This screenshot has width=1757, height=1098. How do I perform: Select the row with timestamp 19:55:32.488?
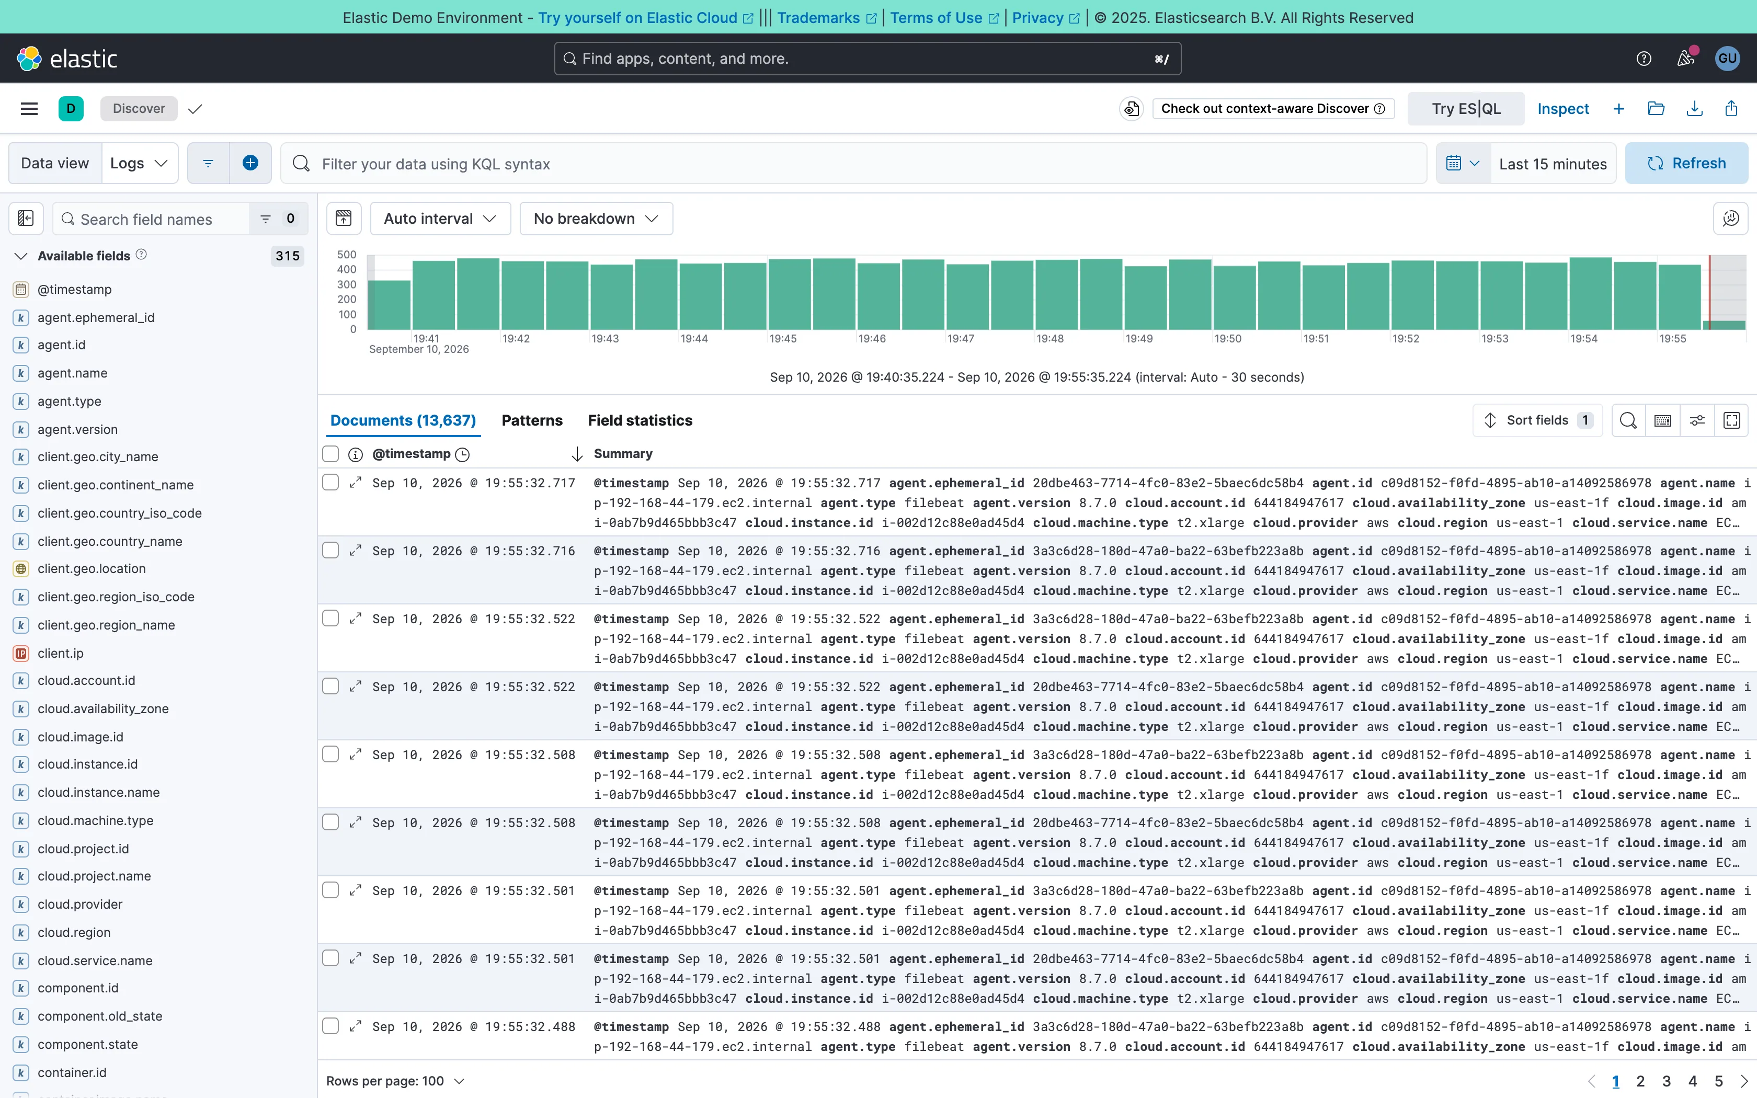pyautogui.click(x=330, y=1026)
